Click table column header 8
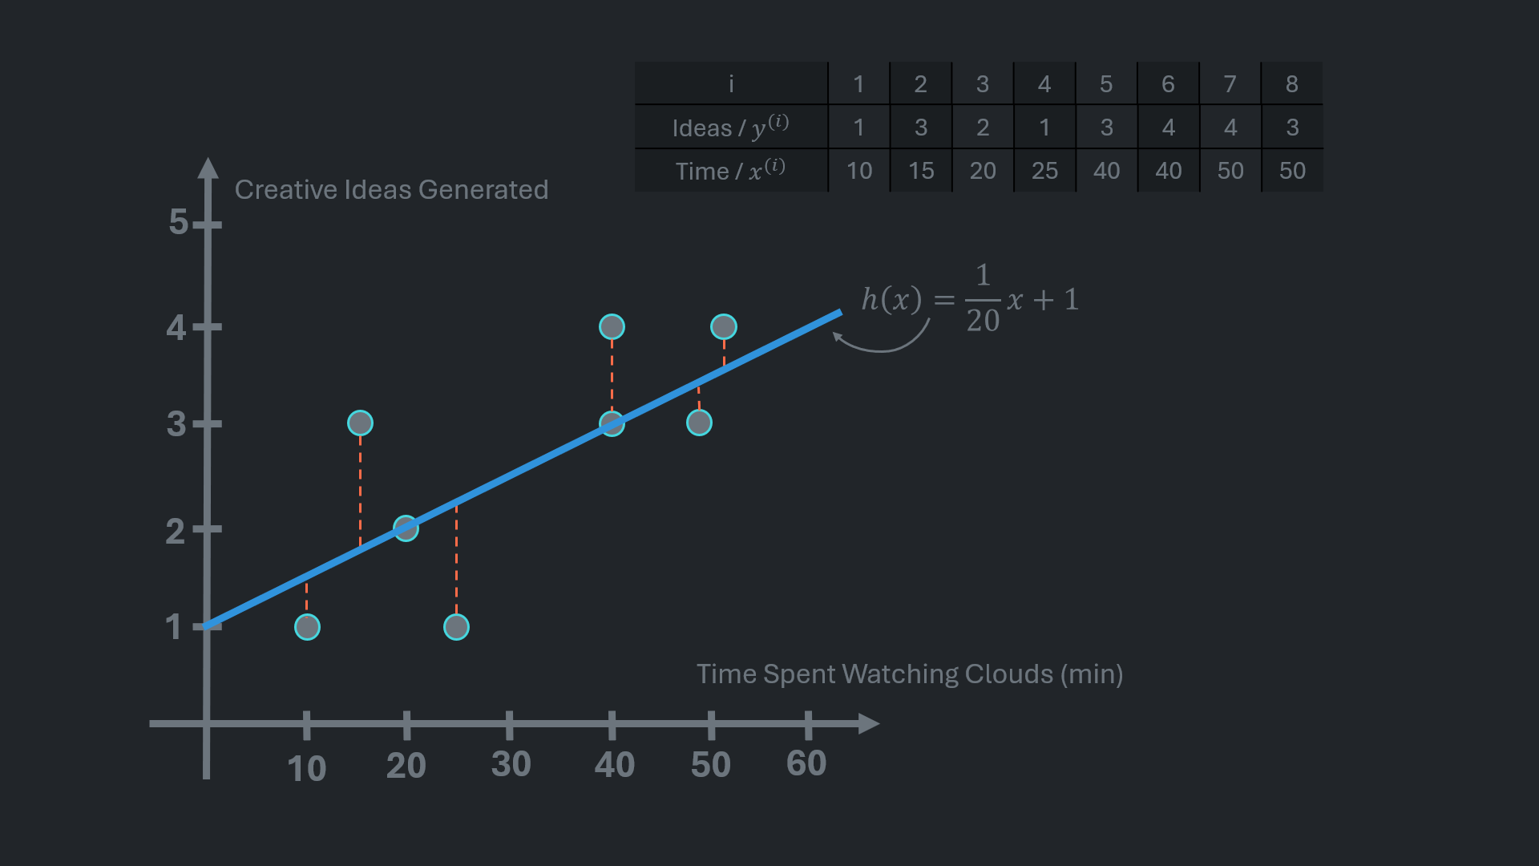The width and height of the screenshot is (1539, 866). click(x=1291, y=84)
